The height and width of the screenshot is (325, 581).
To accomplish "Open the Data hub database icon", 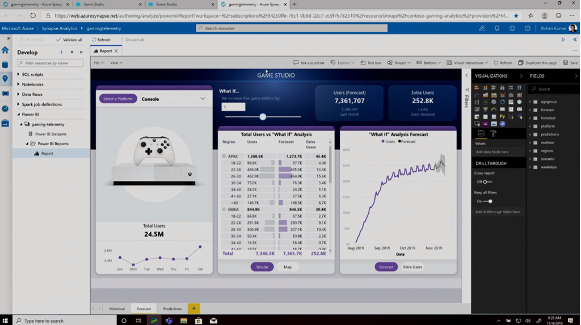I will coord(5,65).
